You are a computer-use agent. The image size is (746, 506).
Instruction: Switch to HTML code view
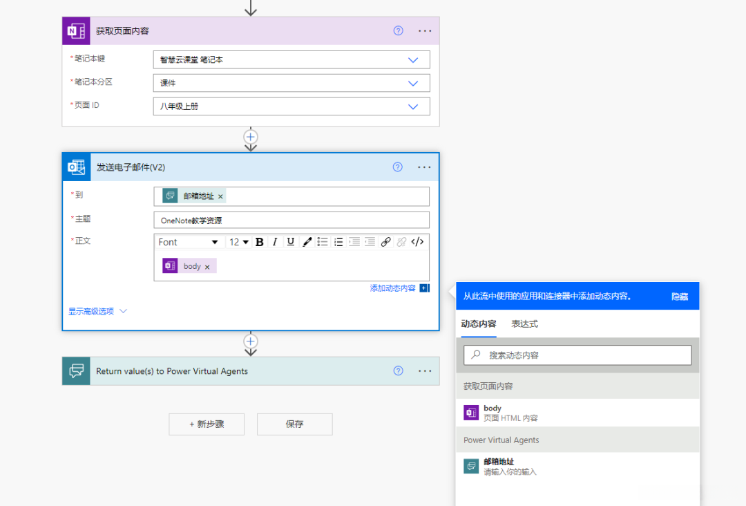click(417, 243)
